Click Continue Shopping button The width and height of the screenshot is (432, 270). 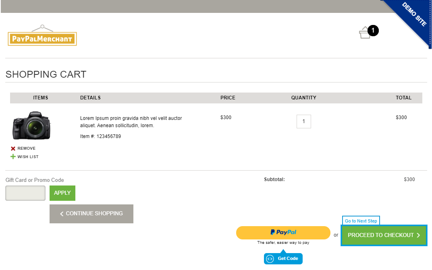[x=91, y=214]
